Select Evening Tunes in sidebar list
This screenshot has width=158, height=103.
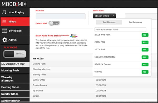tap(15, 87)
